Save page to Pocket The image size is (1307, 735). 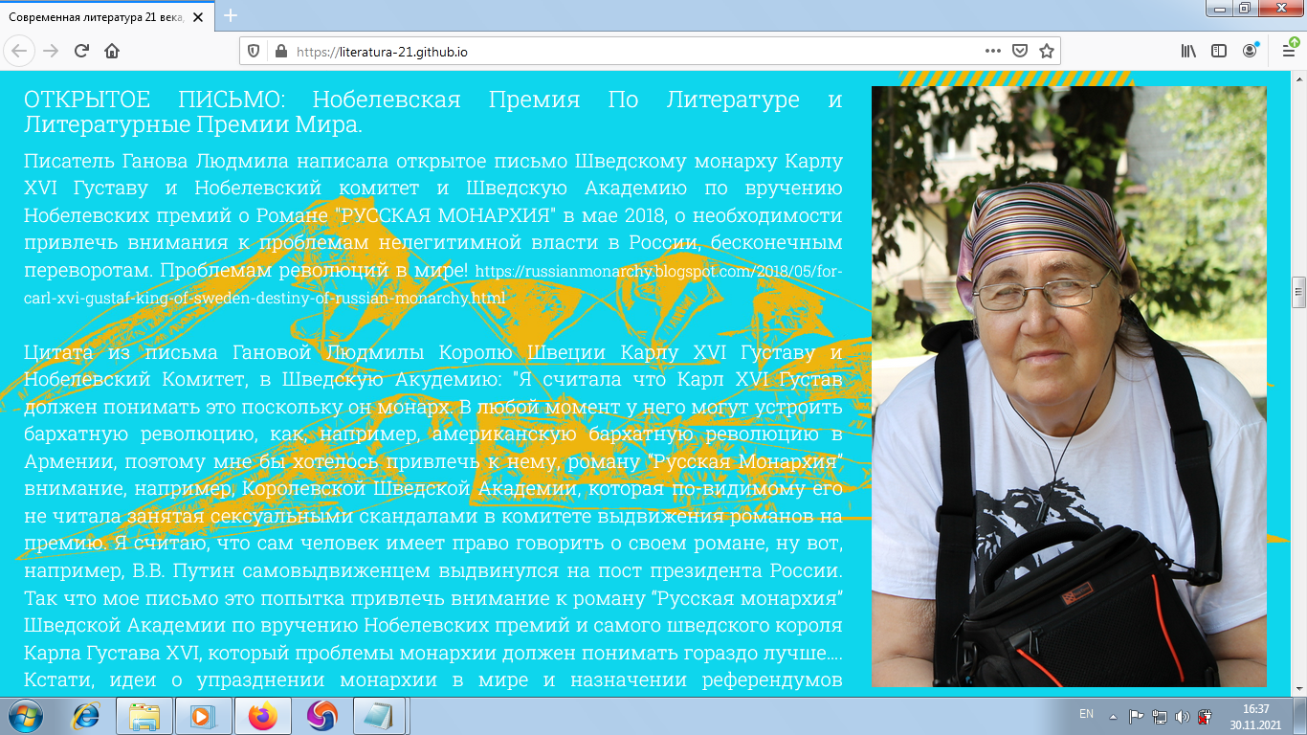click(x=1020, y=51)
